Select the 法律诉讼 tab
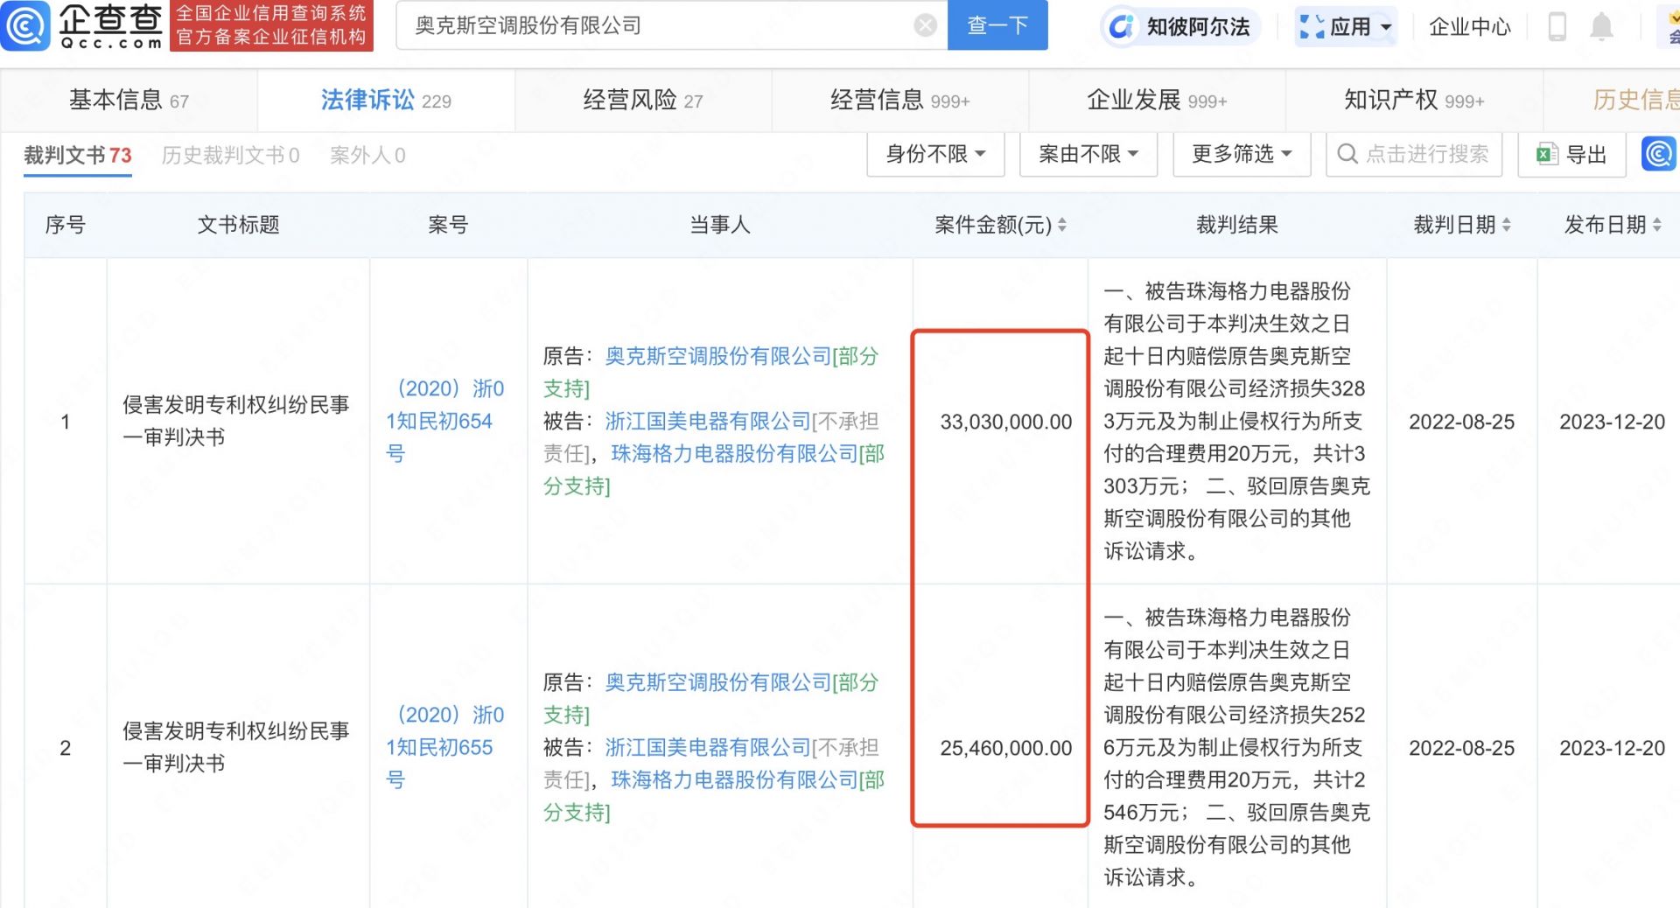Screen dimensions: 1680x908 (x=386, y=101)
